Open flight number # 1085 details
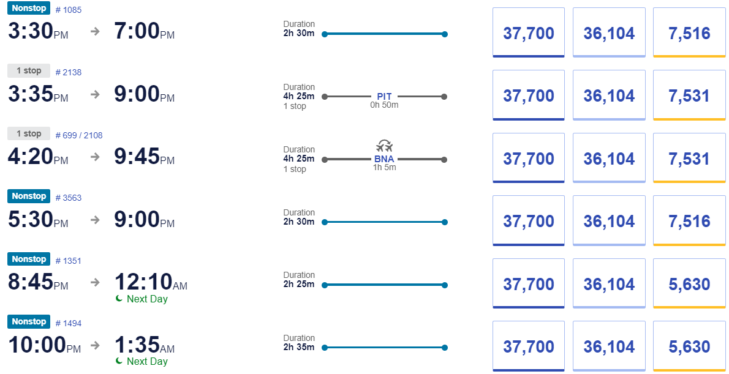This screenshot has height=374, width=729. [x=69, y=10]
